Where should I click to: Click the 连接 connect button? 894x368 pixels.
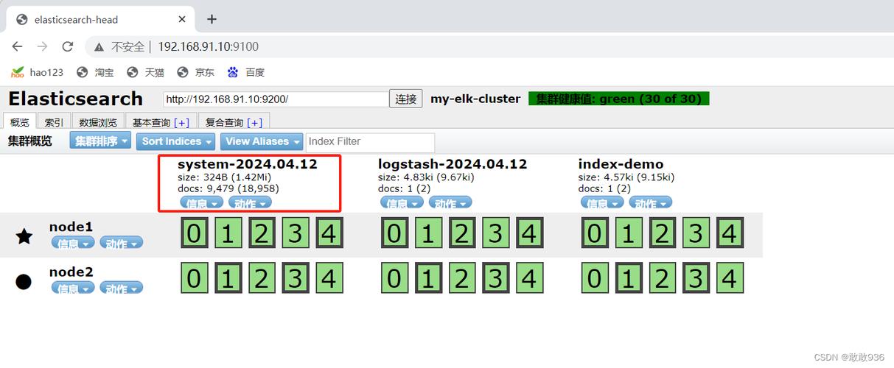pyautogui.click(x=406, y=99)
